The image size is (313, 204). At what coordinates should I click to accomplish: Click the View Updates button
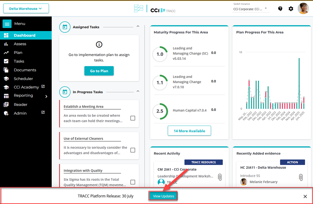click(163, 196)
